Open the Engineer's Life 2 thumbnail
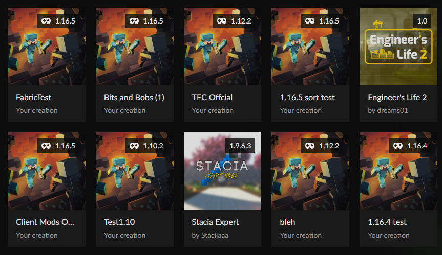This screenshot has height=255, width=442. [x=398, y=47]
